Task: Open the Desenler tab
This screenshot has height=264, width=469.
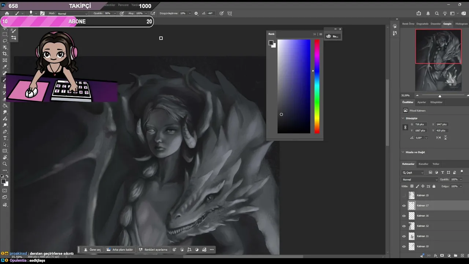Action: coord(436,24)
